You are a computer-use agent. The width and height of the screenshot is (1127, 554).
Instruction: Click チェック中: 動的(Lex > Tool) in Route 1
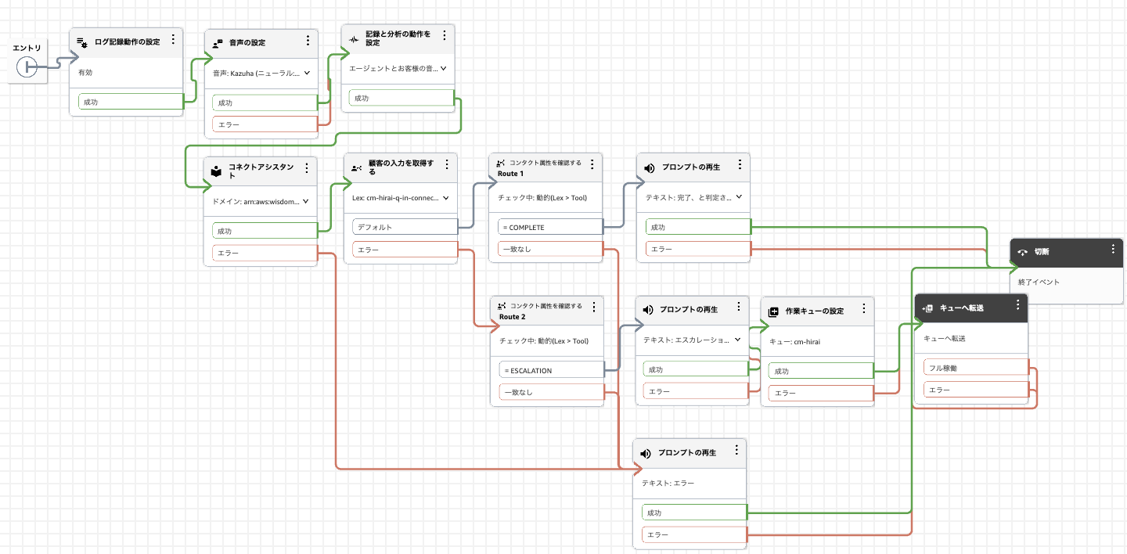click(x=543, y=197)
